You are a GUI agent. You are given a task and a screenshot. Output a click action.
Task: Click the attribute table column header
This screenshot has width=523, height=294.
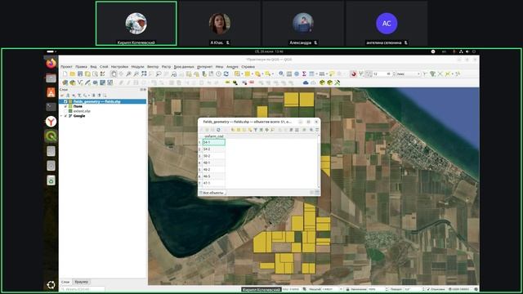click(x=214, y=136)
